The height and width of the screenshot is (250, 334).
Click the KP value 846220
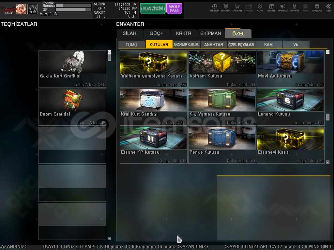[x=124, y=8]
